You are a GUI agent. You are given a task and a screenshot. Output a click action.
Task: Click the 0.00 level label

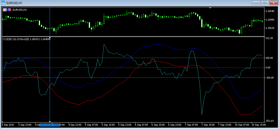pos(268,68)
